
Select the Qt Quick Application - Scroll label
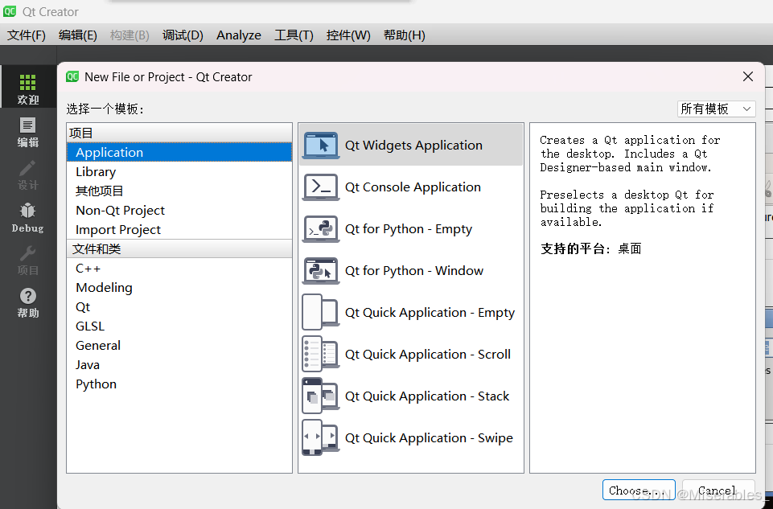tap(428, 355)
